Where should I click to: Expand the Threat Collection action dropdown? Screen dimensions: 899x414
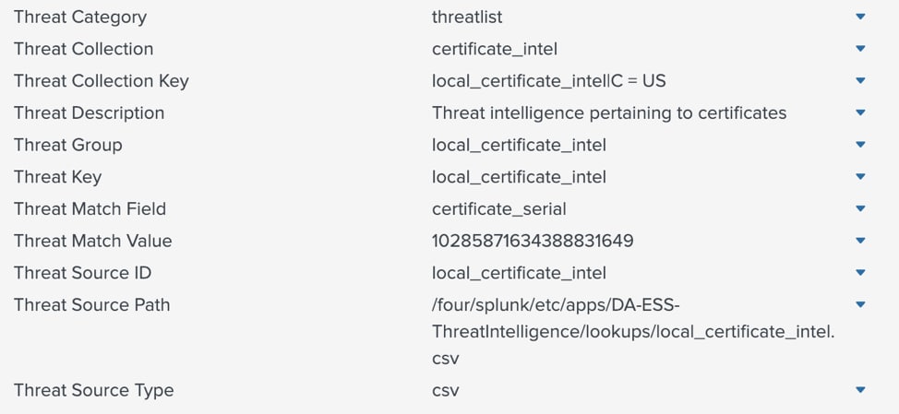coord(860,49)
